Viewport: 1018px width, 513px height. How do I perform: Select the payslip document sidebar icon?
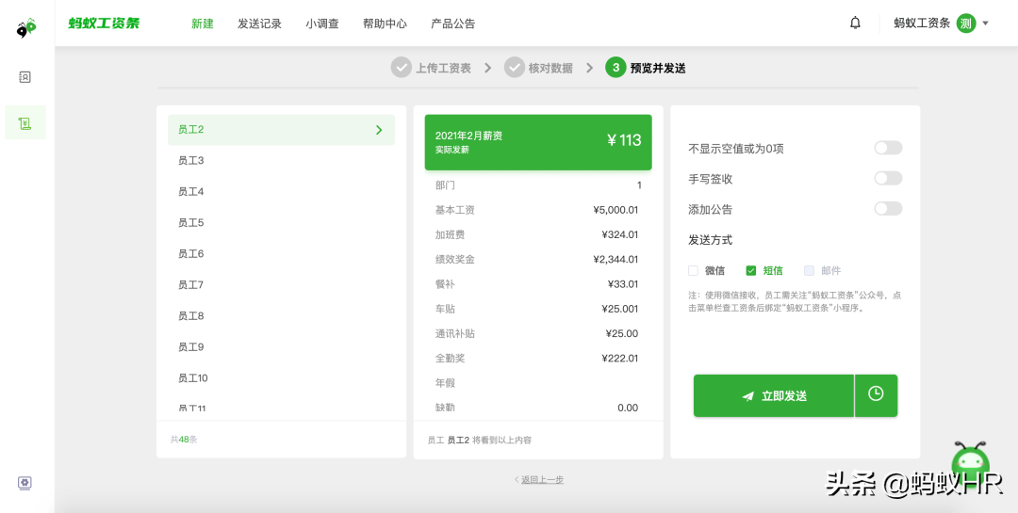pyautogui.click(x=25, y=122)
